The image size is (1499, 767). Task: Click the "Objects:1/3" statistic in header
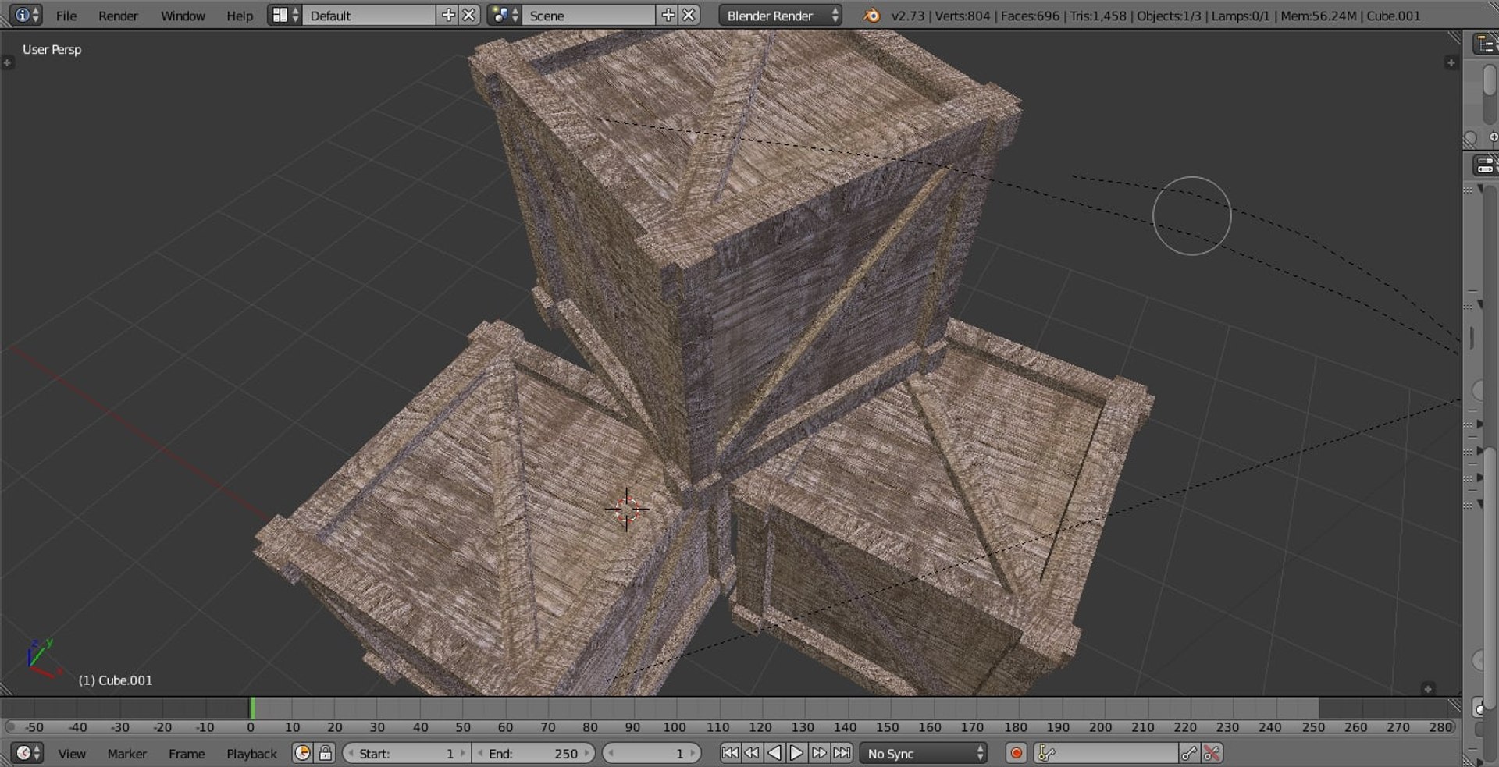[1169, 16]
